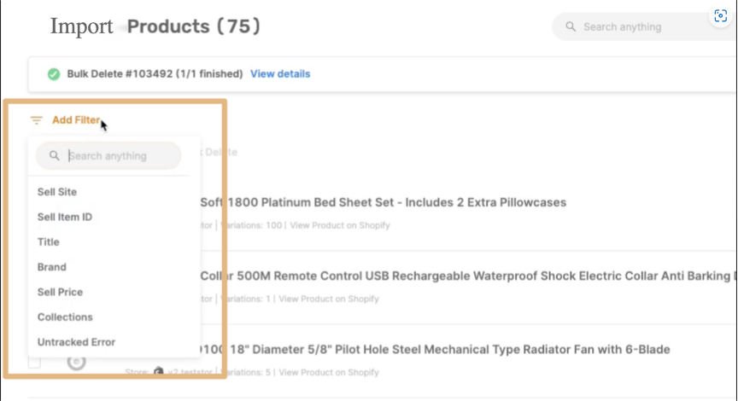738x401 pixels.
Task: Select the Sell Item ID filter
Action: tap(65, 218)
